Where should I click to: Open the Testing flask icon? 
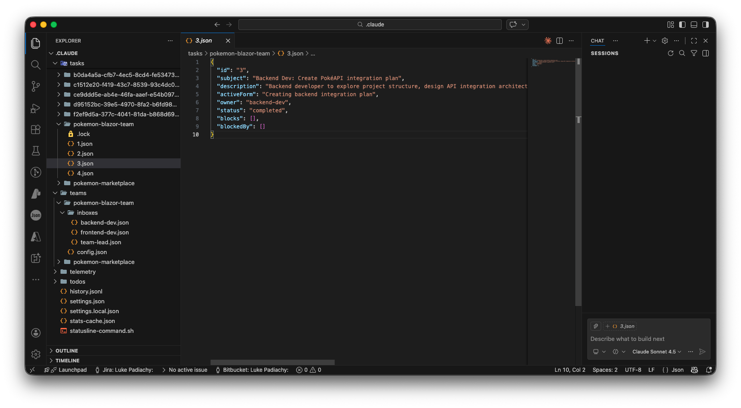(x=36, y=151)
